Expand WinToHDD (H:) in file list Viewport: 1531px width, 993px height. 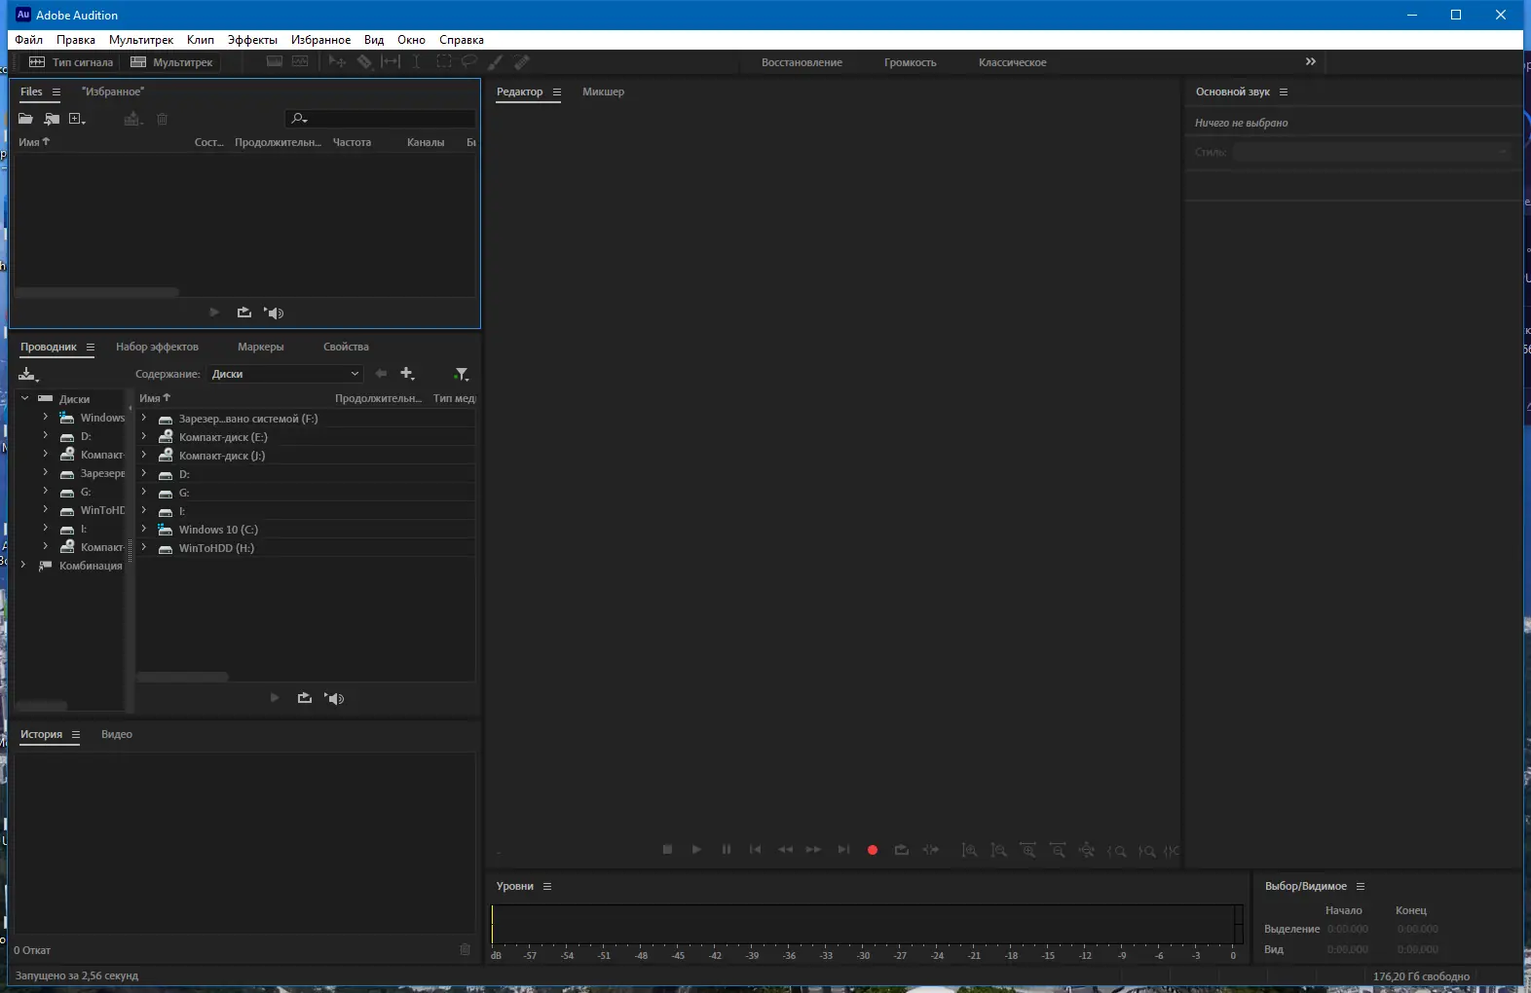(143, 547)
